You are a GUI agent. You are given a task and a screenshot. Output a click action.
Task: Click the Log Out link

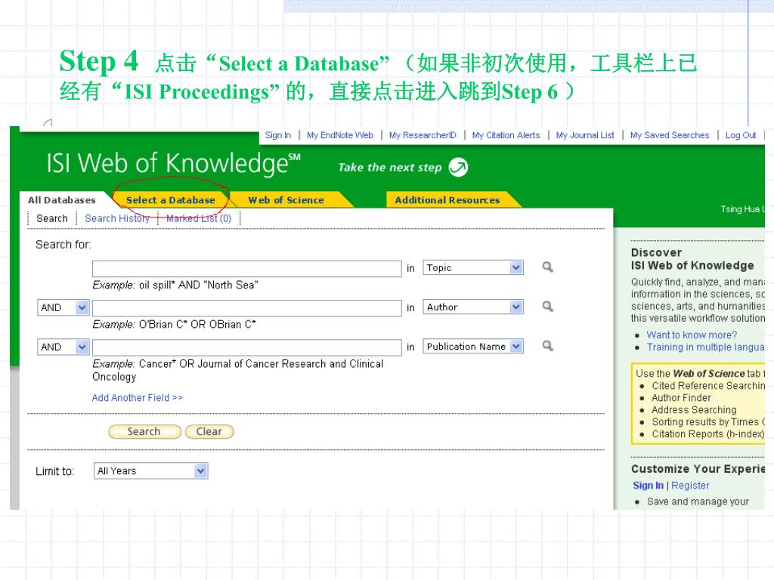741,135
